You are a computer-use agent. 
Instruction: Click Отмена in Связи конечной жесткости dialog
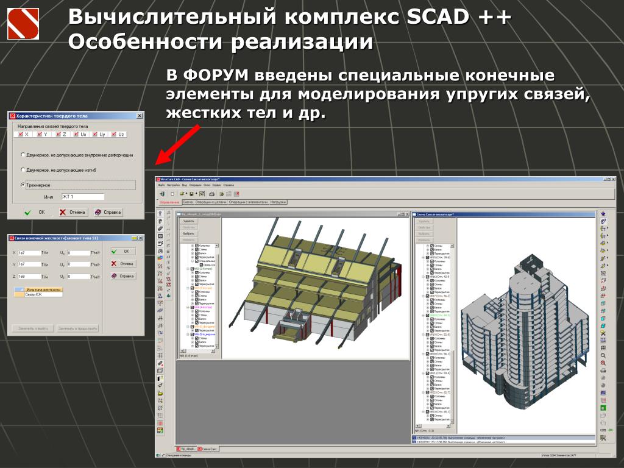click(x=123, y=264)
